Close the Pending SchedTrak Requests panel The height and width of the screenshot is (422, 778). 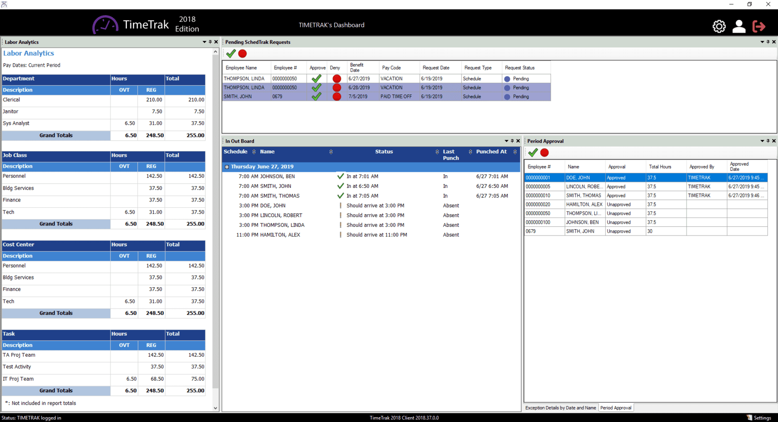tap(774, 42)
